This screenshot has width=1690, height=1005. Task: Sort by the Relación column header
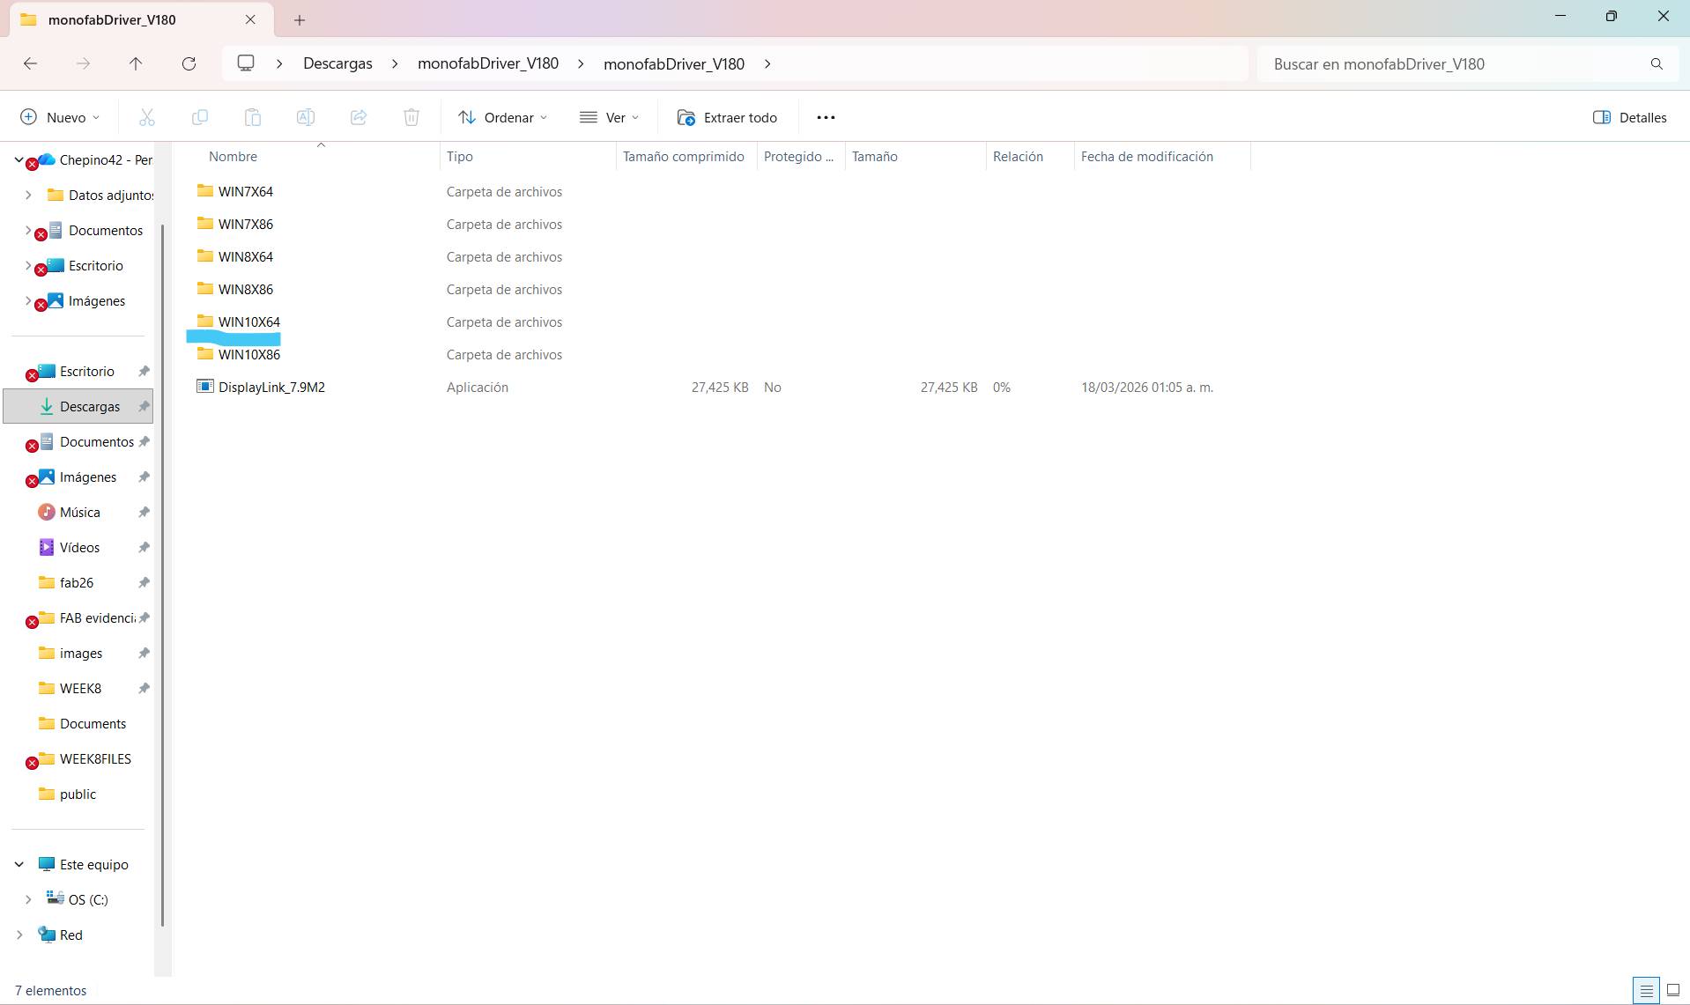(1018, 157)
